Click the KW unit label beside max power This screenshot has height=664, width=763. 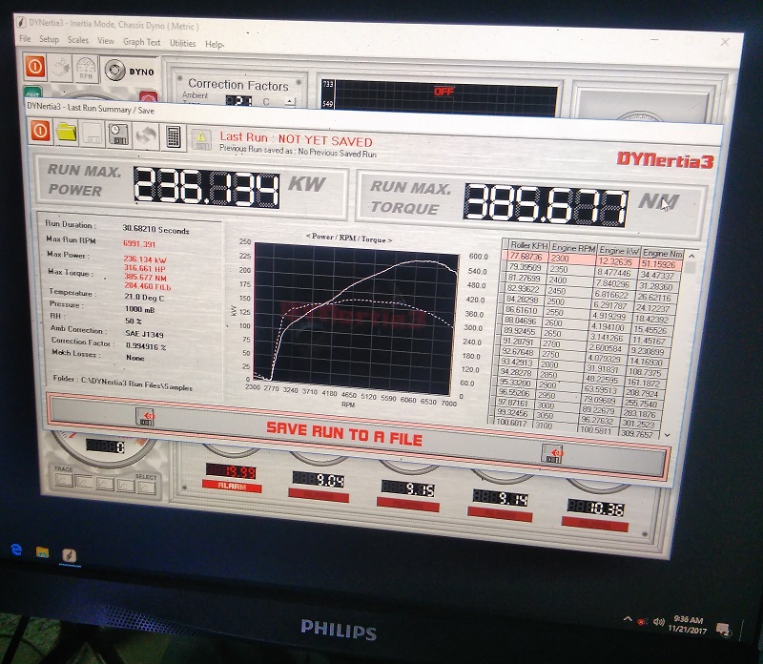[x=306, y=183]
